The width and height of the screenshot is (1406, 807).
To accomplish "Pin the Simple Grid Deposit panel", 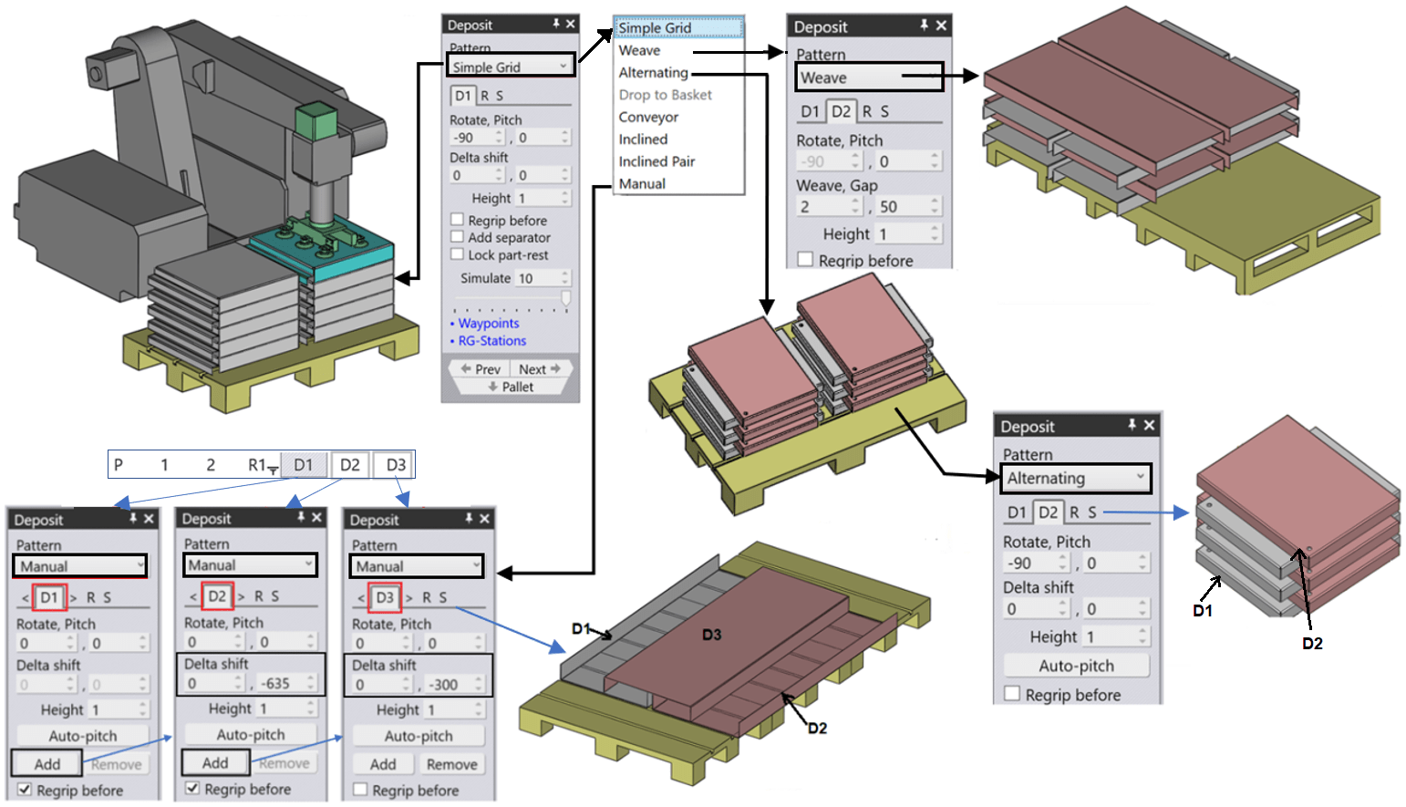I will (x=555, y=24).
